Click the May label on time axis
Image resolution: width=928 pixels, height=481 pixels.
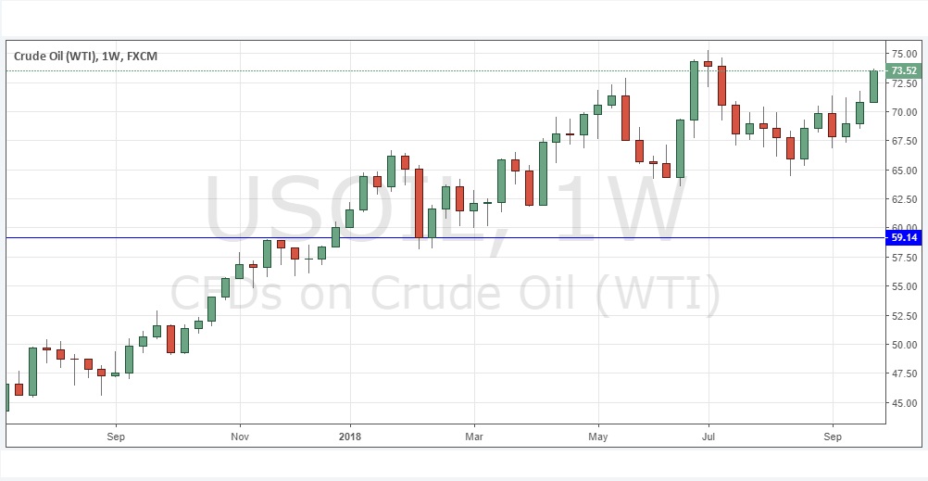coord(598,436)
